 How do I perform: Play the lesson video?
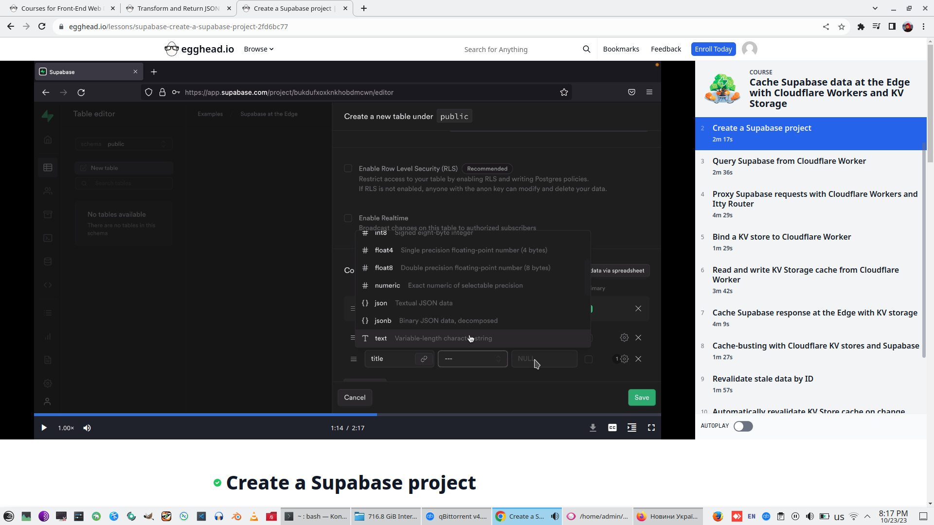44,428
